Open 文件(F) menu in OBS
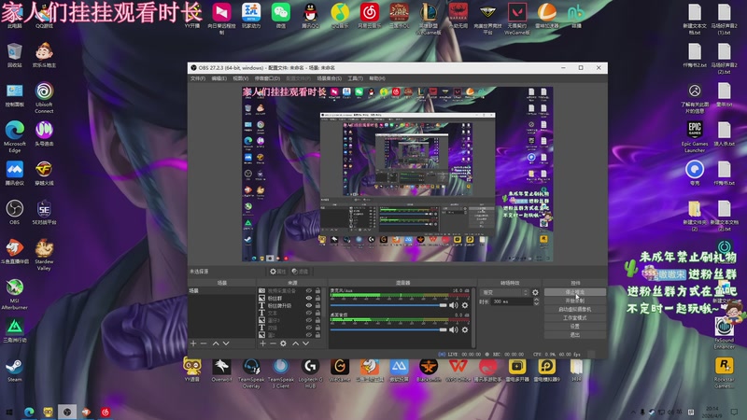This screenshot has height=420, width=747. tap(198, 78)
